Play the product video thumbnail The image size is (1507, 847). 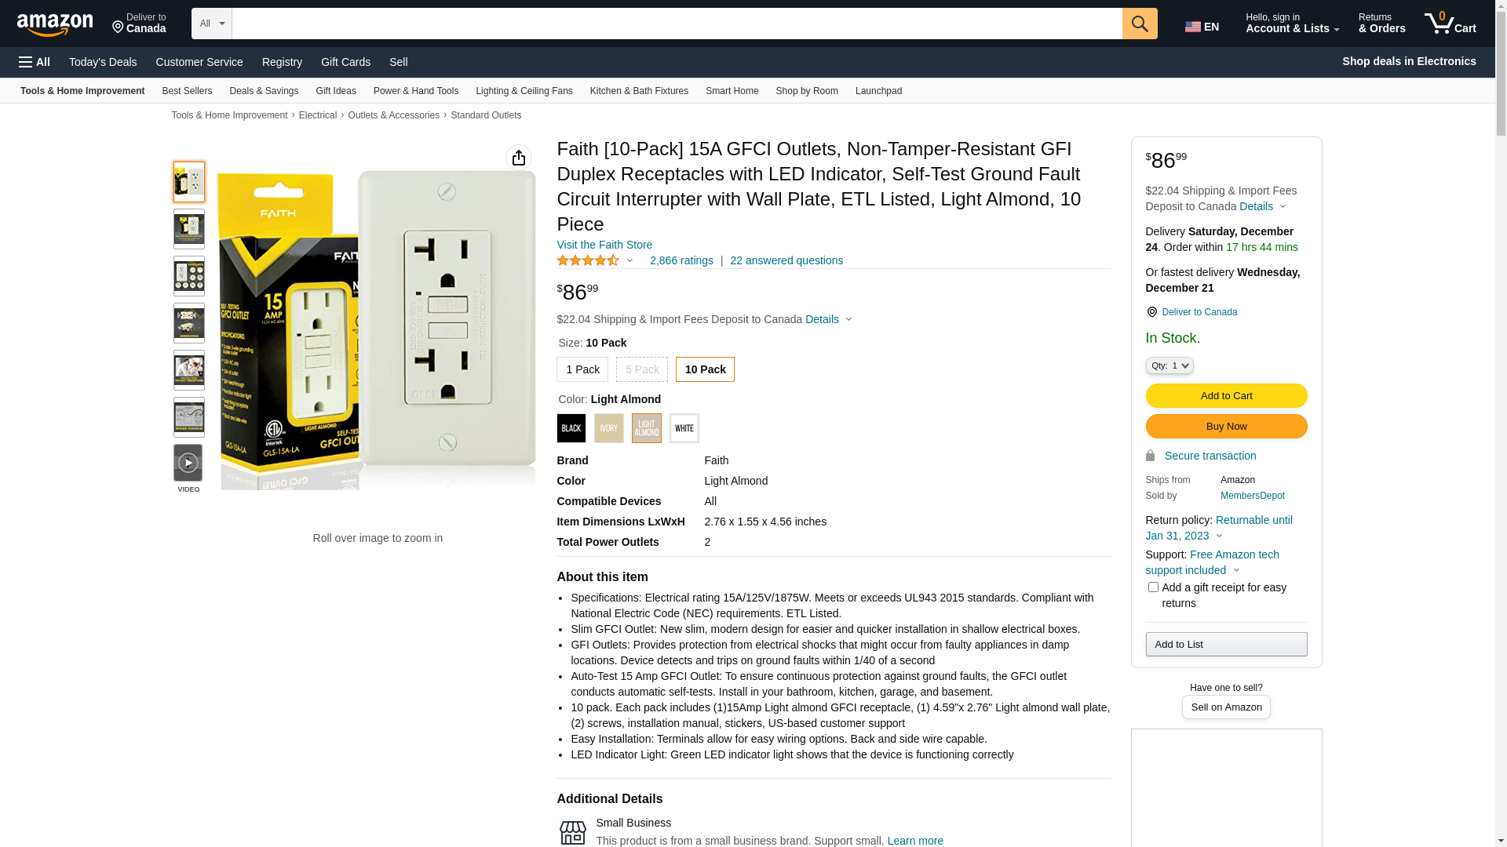[188, 463]
